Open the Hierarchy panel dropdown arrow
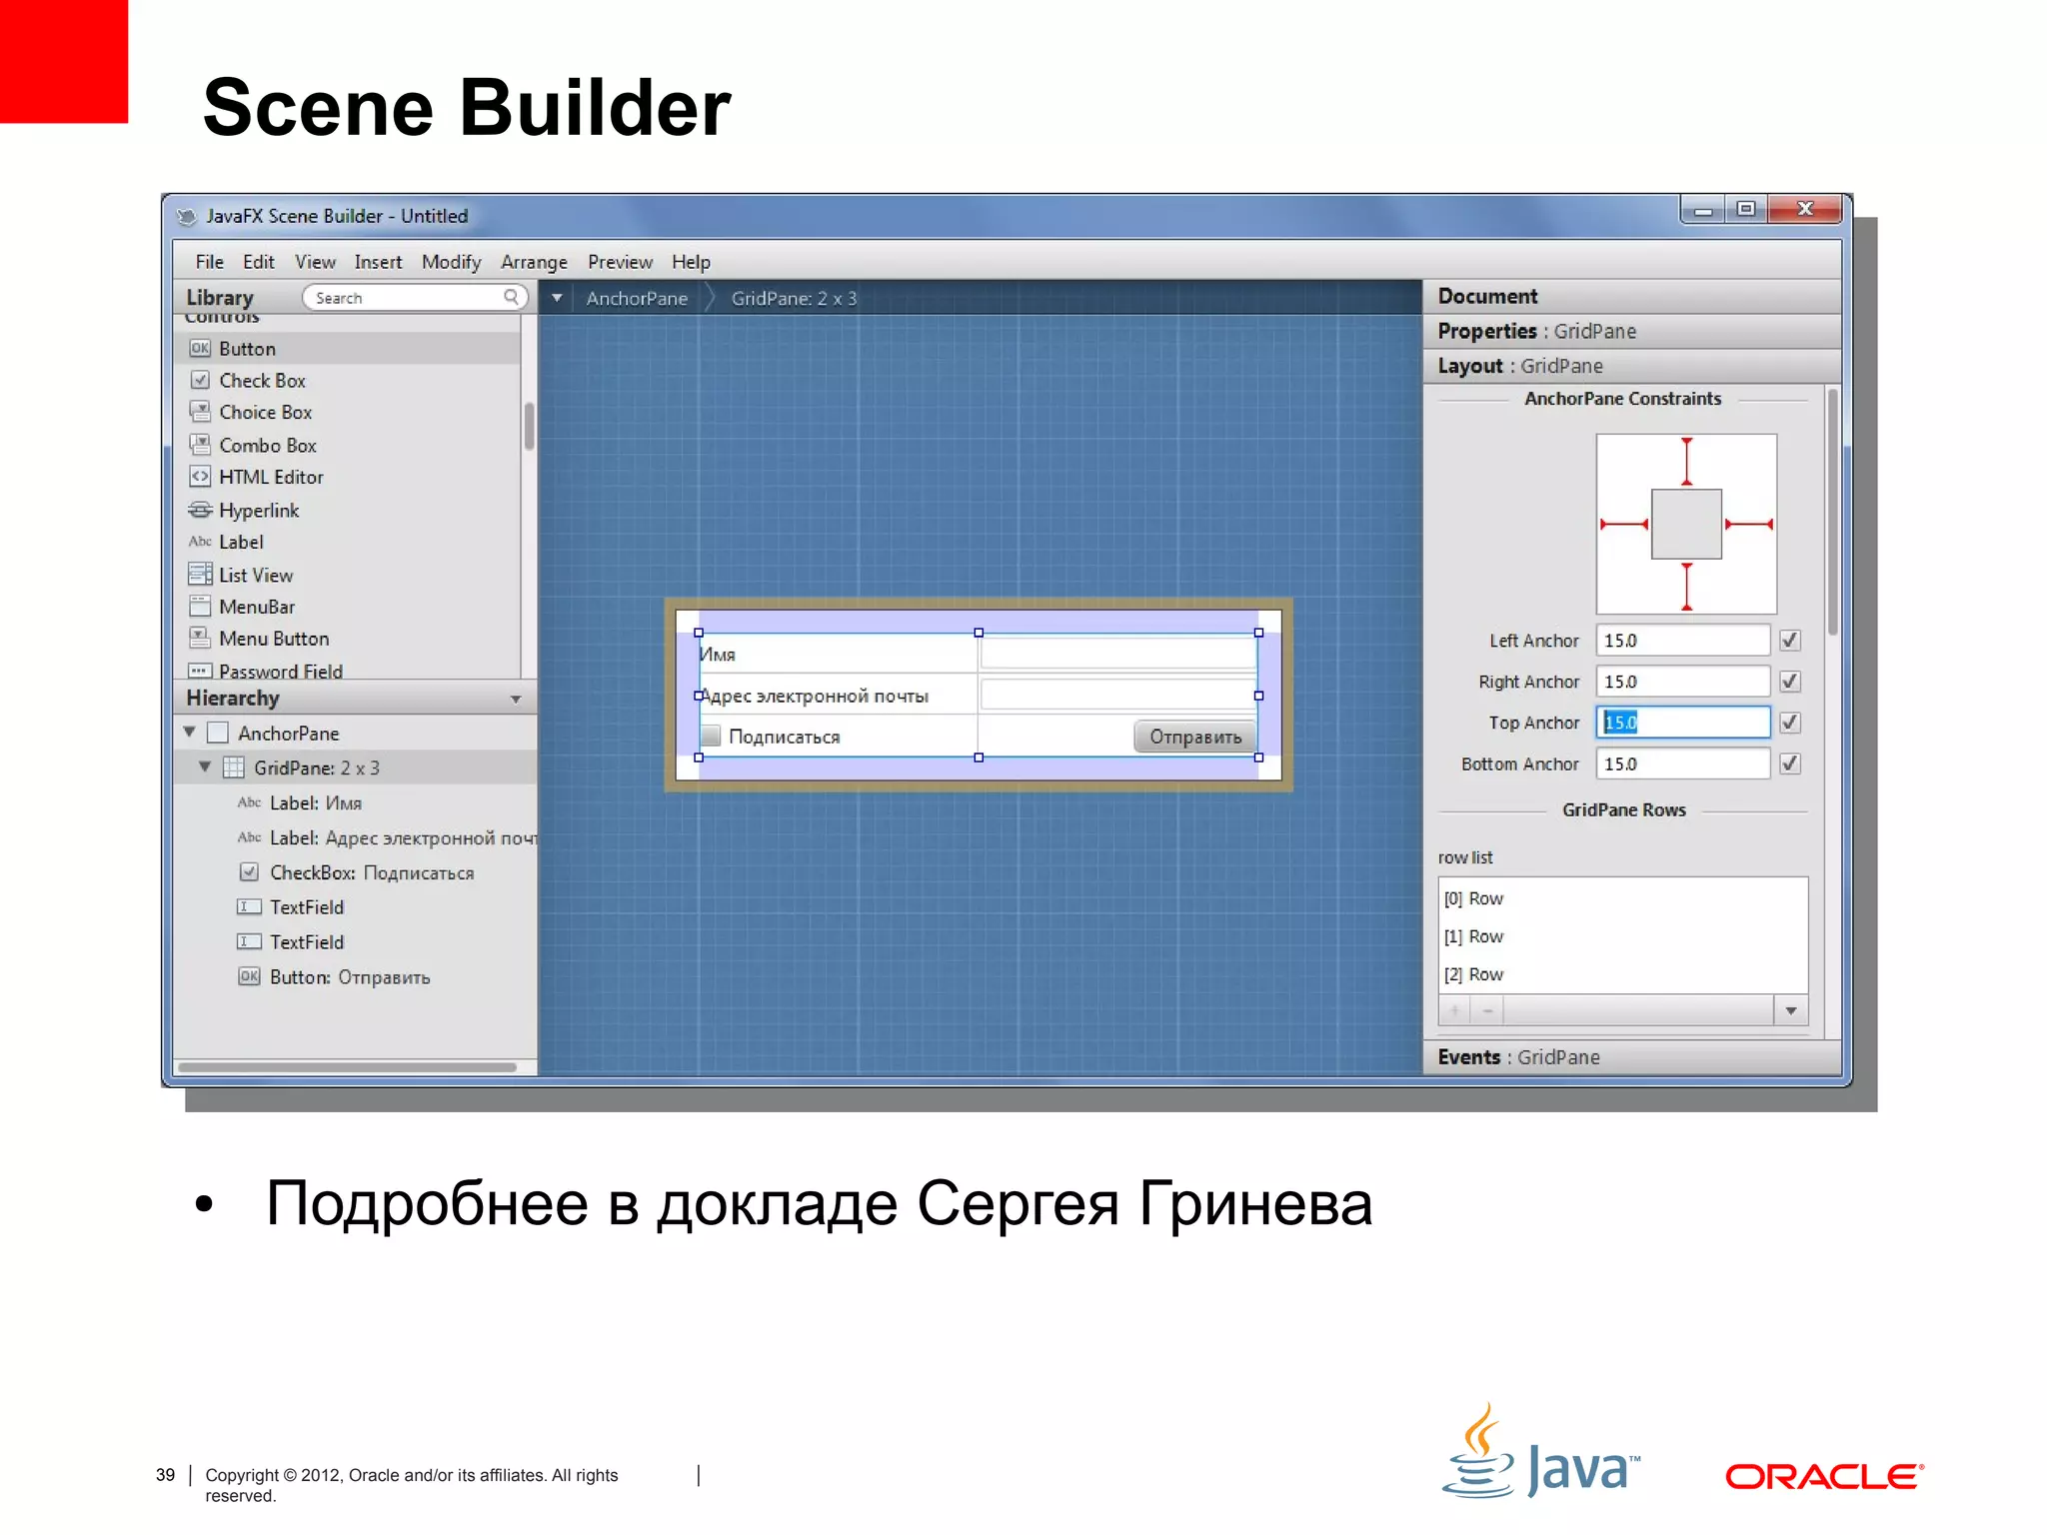 point(516,699)
